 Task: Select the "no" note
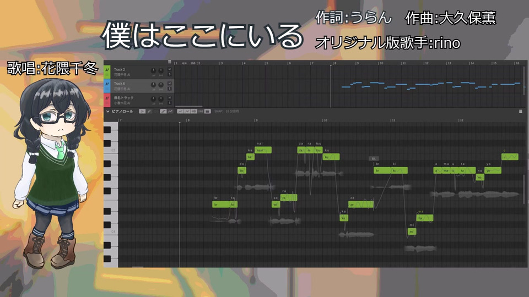click(x=480, y=178)
